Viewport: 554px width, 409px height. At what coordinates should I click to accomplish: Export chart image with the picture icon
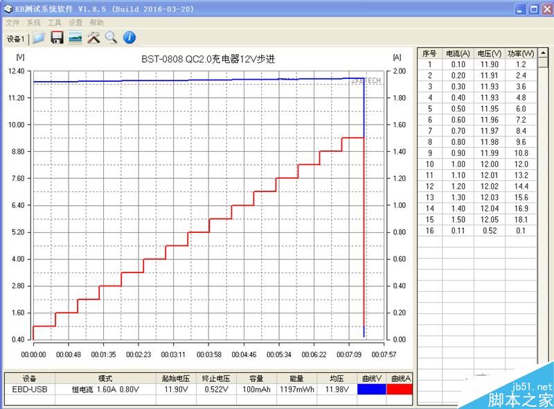pos(75,37)
